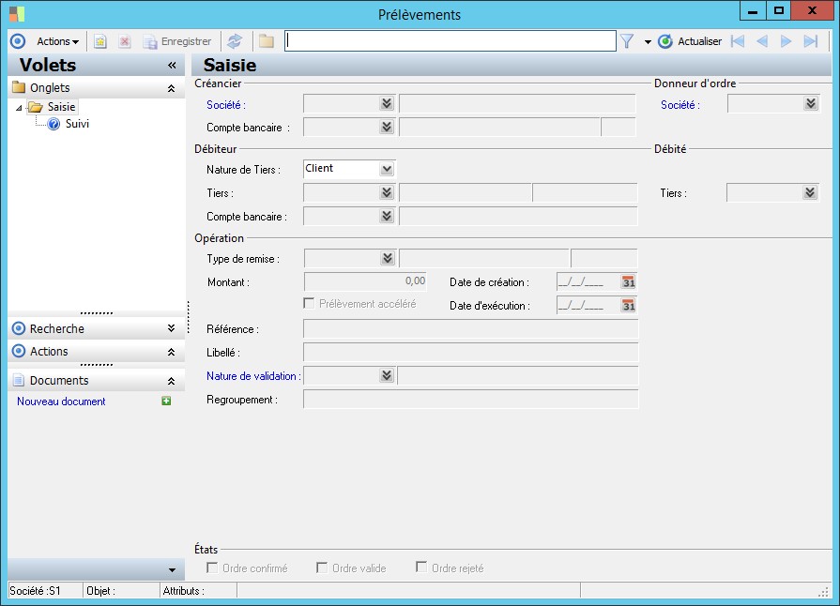
Task: Click the refresh arrows toolbar icon
Action: click(x=235, y=41)
